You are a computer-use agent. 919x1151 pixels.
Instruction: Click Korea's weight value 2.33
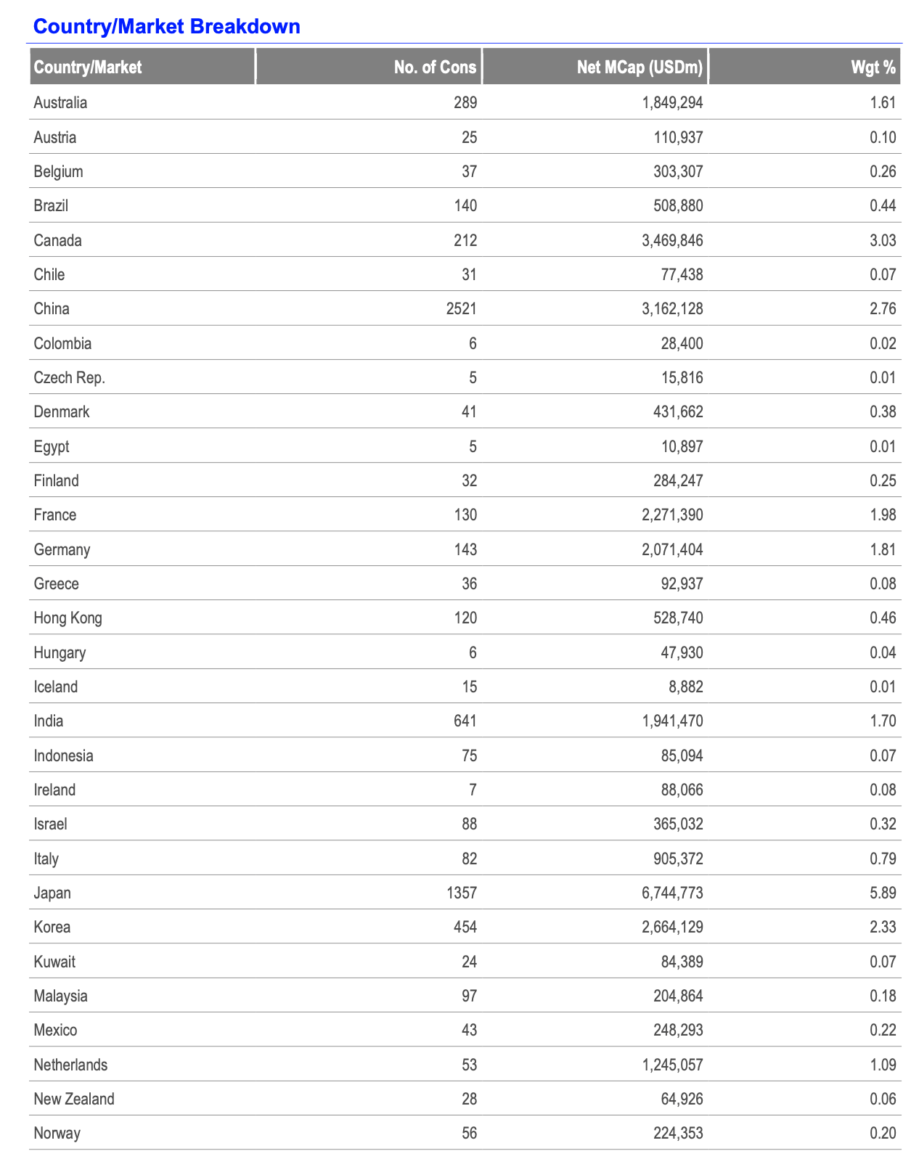[883, 927]
